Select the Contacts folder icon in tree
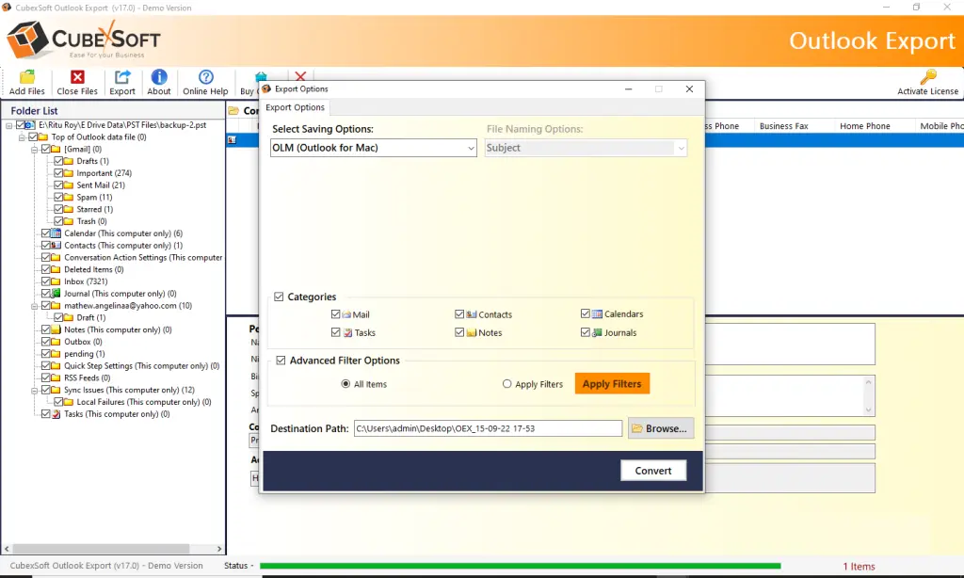Image resolution: width=964 pixels, height=578 pixels. pyautogui.click(x=56, y=246)
